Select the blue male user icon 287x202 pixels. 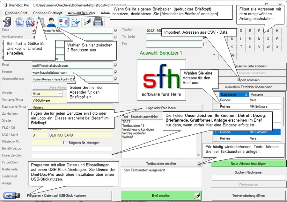[x=51, y=22]
